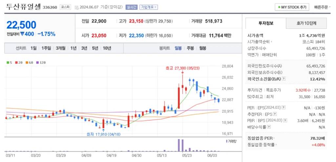Click 액면가 value 100원

click(x=310, y=55)
